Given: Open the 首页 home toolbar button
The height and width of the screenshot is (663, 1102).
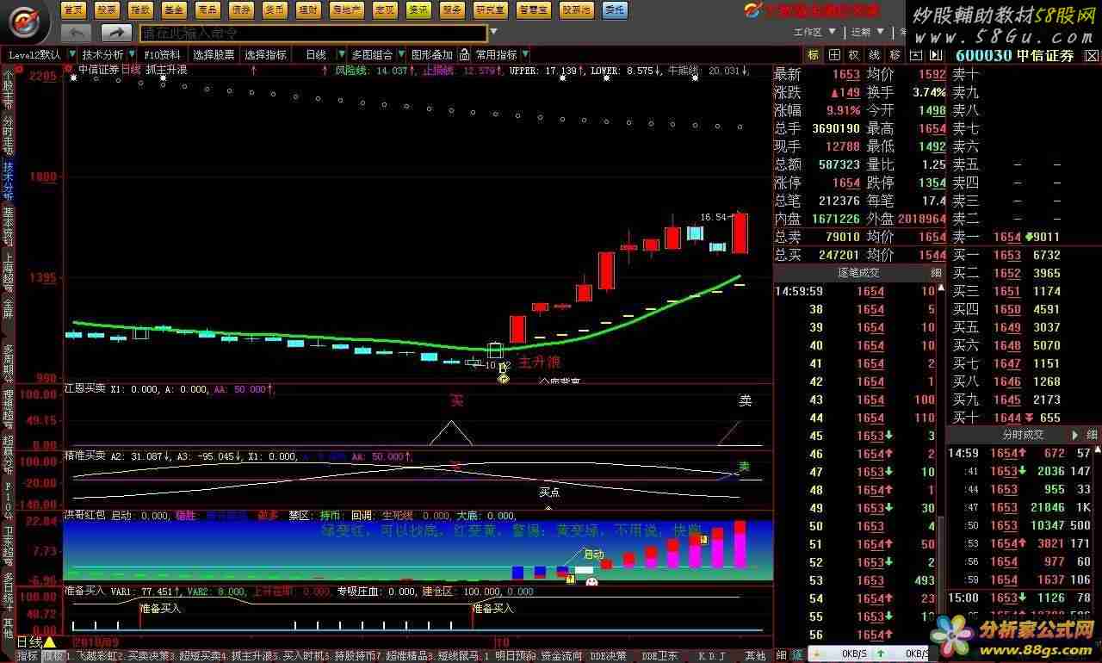Looking at the screenshot, I should click(x=74, y=10).
